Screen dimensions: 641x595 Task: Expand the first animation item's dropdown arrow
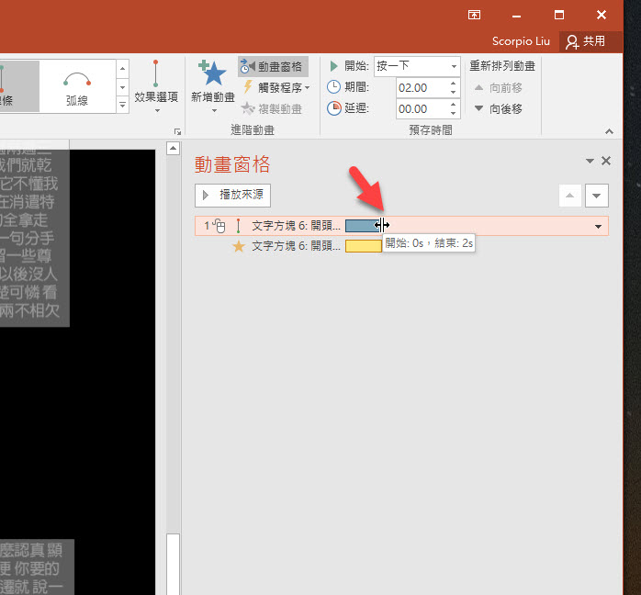click(599, 226)
